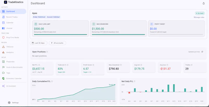
Task: Click the help icon beside Avg loss
Action: click(x=167, y=65)
